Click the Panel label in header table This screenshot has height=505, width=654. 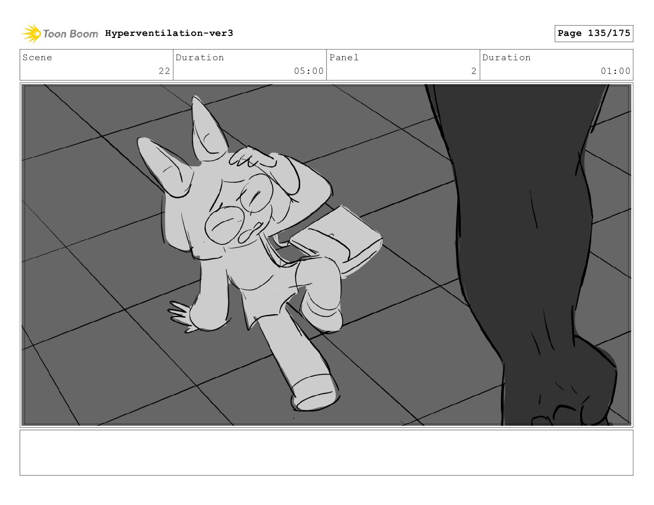344,57
